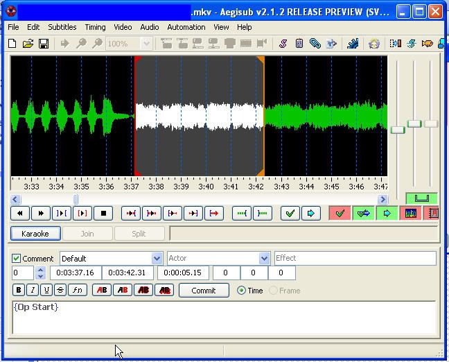
Task: Open the Fonts Collector icon
Action: click(331, 44)
